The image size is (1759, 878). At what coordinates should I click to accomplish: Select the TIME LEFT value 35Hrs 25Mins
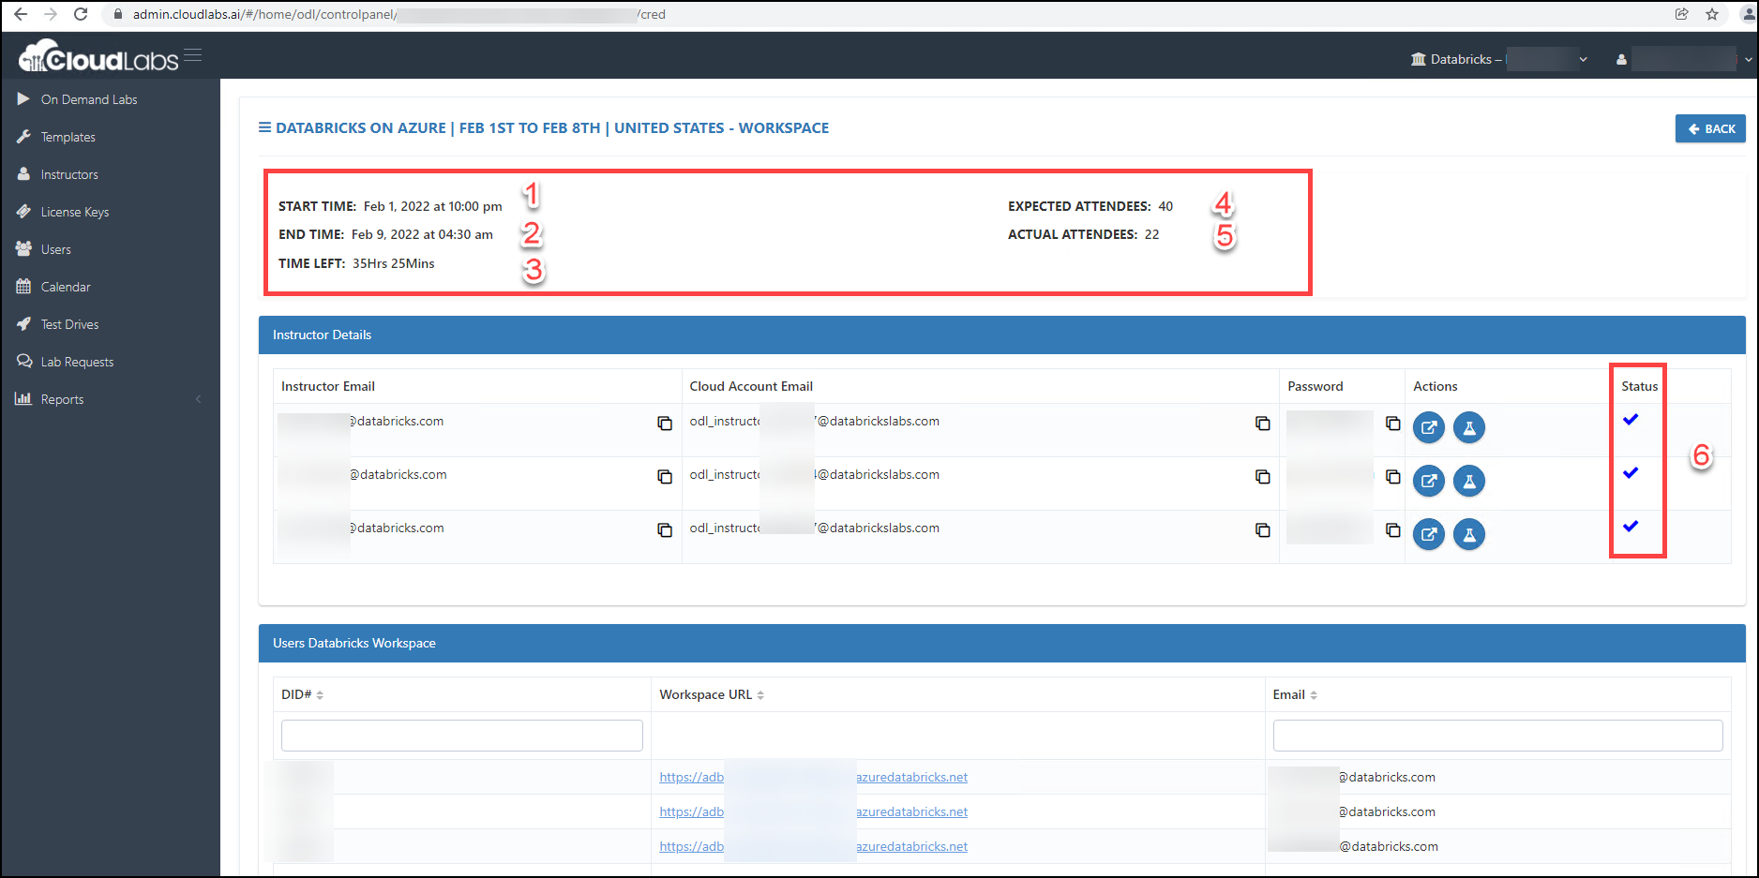pos(394,263)
